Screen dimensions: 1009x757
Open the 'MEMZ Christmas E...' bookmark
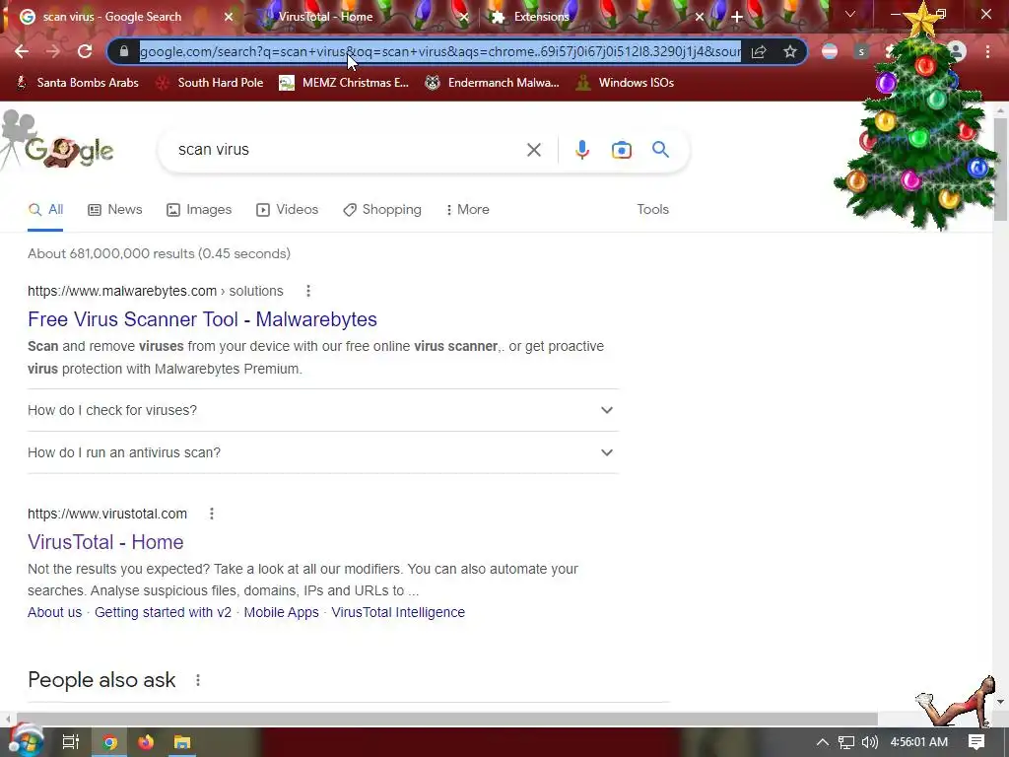pos(344,83)
